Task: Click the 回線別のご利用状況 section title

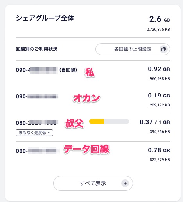Action: [37, 49]
